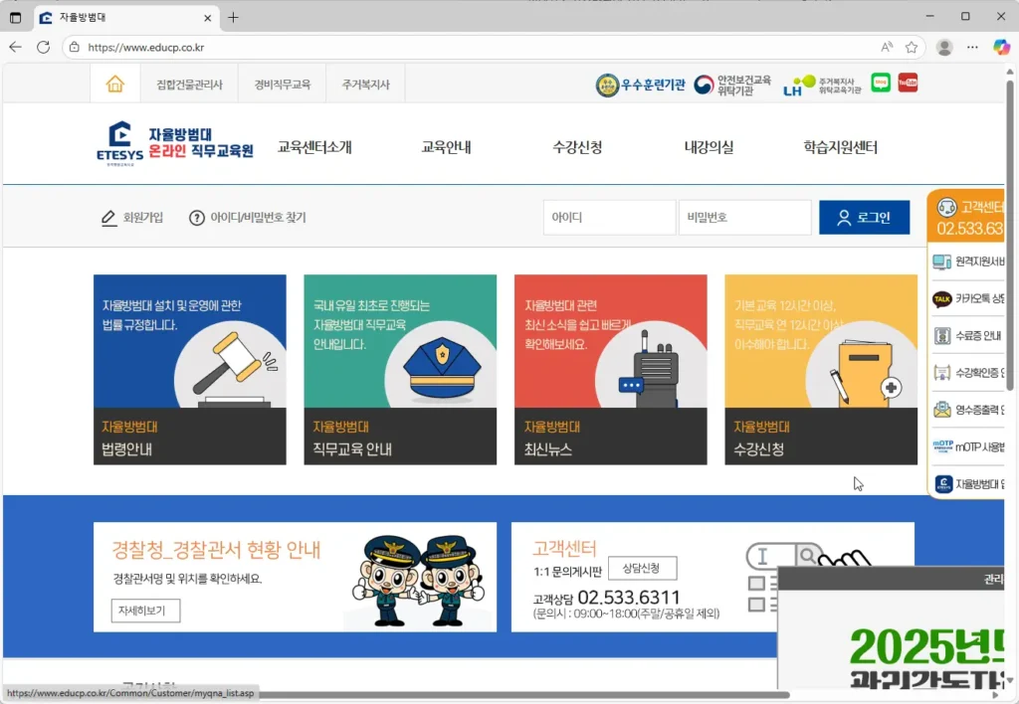Open the YouTube icon link
Viewport: 1019px width, 704px height.
click(908, 83)
